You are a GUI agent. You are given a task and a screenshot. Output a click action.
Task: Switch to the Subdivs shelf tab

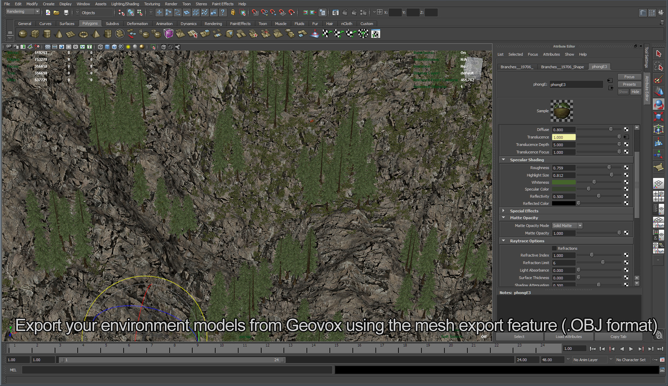[112, 24]
